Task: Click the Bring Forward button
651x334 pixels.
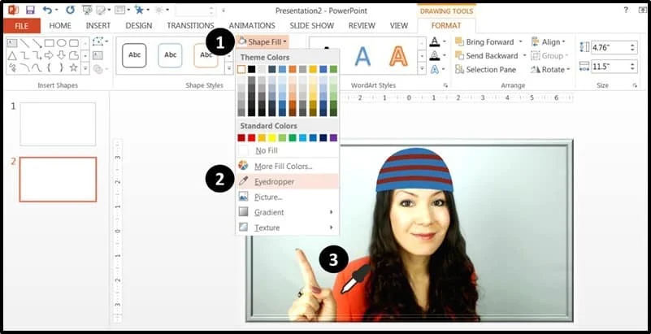Action: [x=484, y=41]
